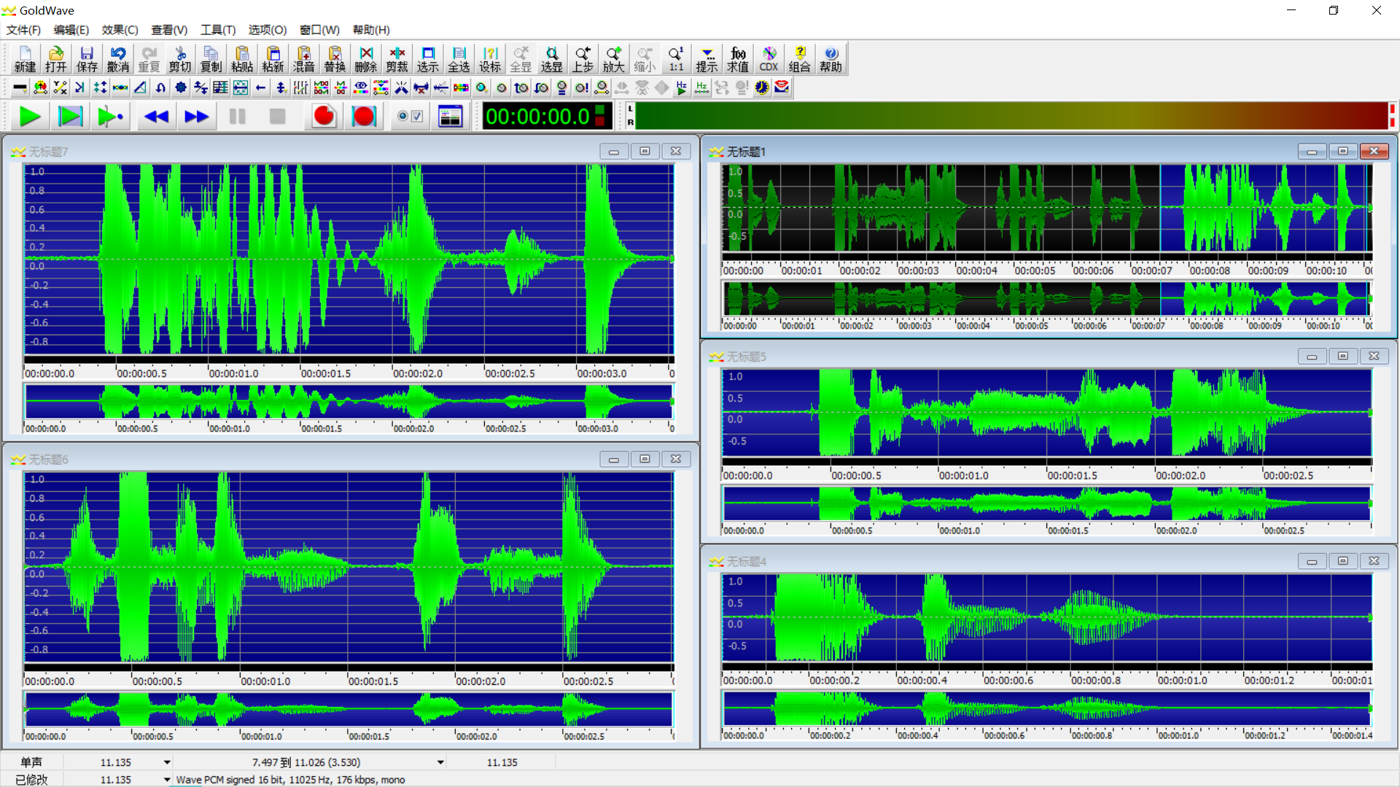The width and height of the screenshot is (1400, 787).
Task: Open the 文件(F) menu
Action: (x=23, y=30)
